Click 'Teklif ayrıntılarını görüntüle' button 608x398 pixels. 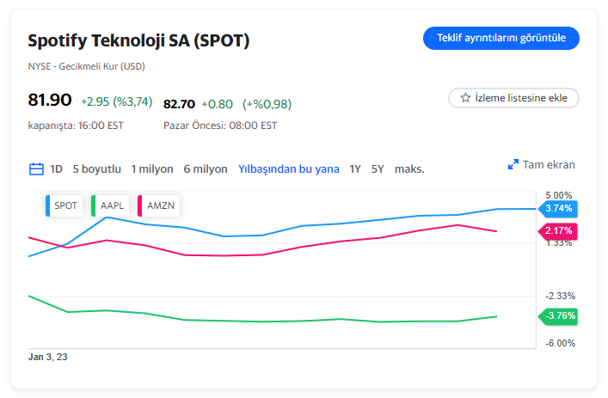click(x=501, y=38)
